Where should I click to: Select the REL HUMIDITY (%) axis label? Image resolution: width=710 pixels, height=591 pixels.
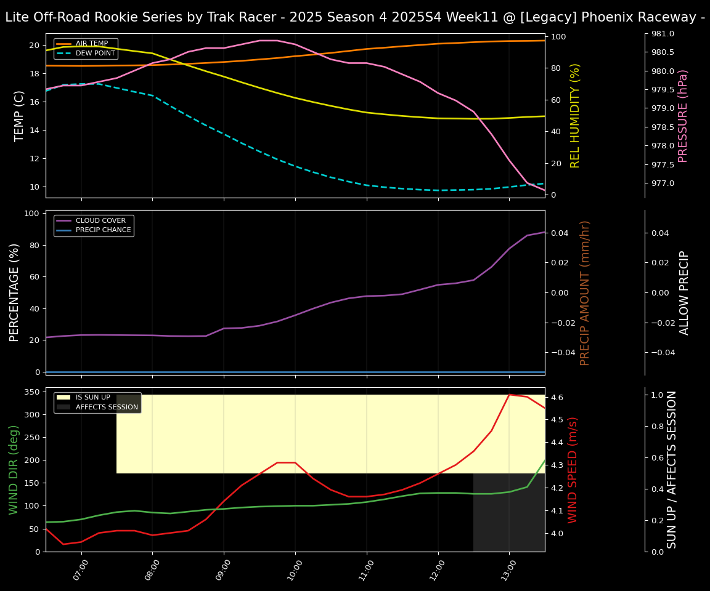[x=575, y=116]
